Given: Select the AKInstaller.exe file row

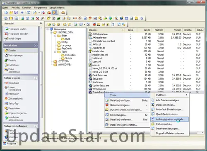Looking at the screenshot, I should coord(146,38).
